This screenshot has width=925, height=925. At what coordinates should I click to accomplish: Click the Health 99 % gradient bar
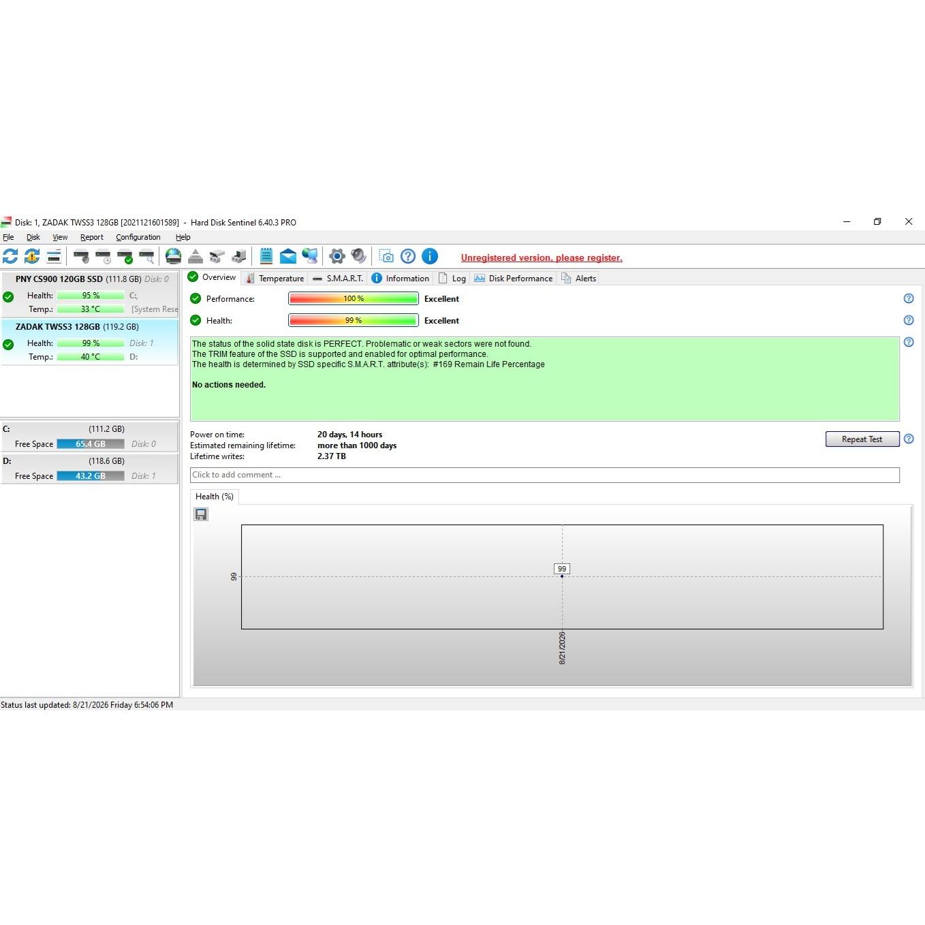[354, 320]
